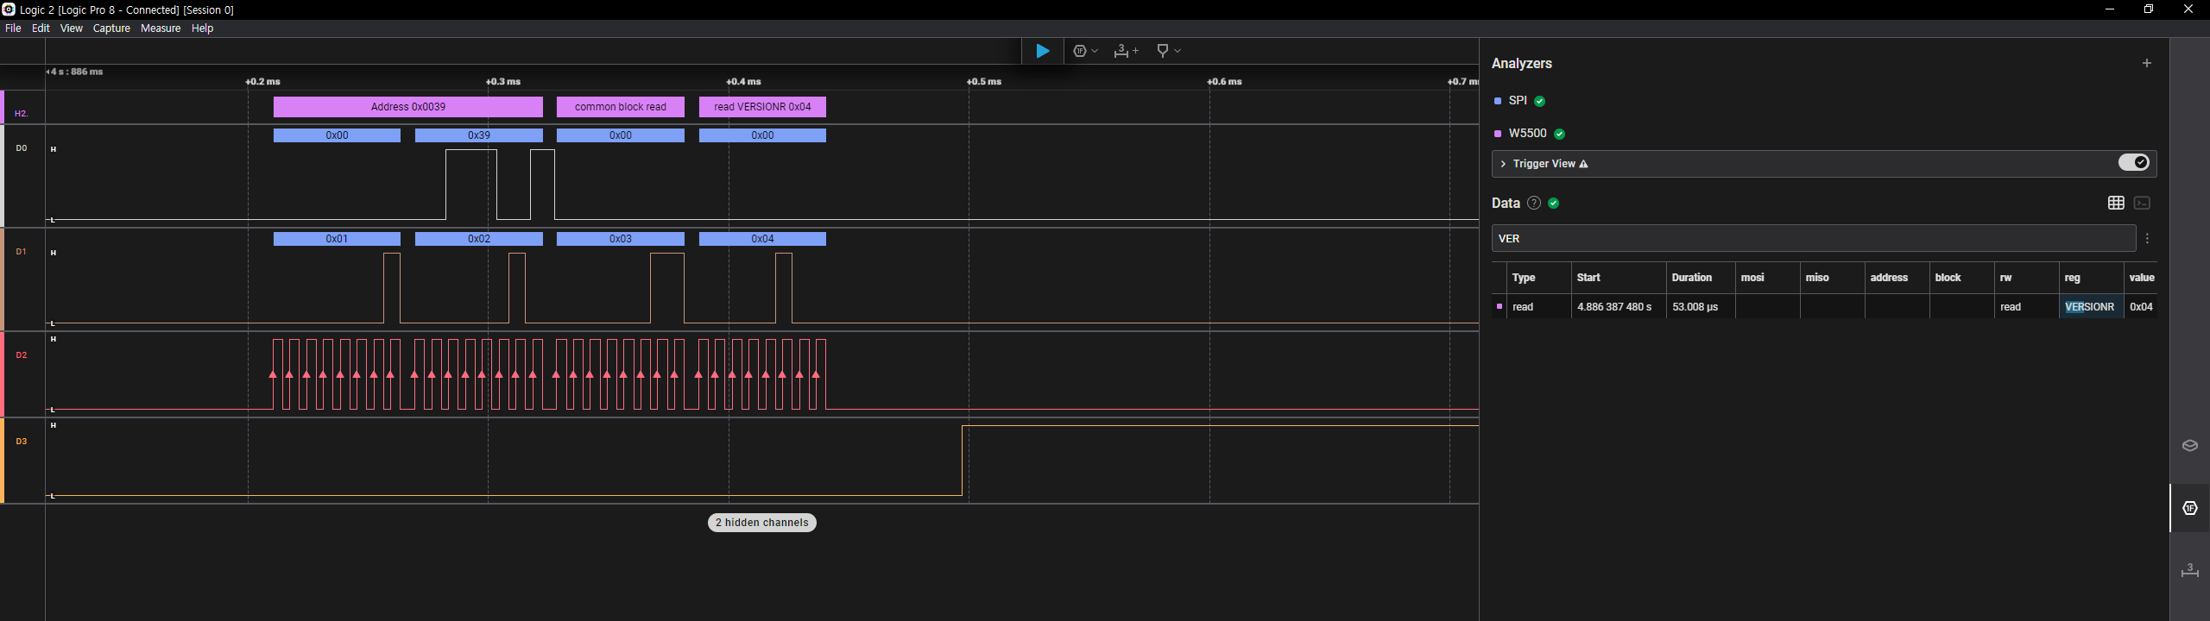Click the VER search input field
Viewport: 2210px width, 621px height.
pos(1813,239)
